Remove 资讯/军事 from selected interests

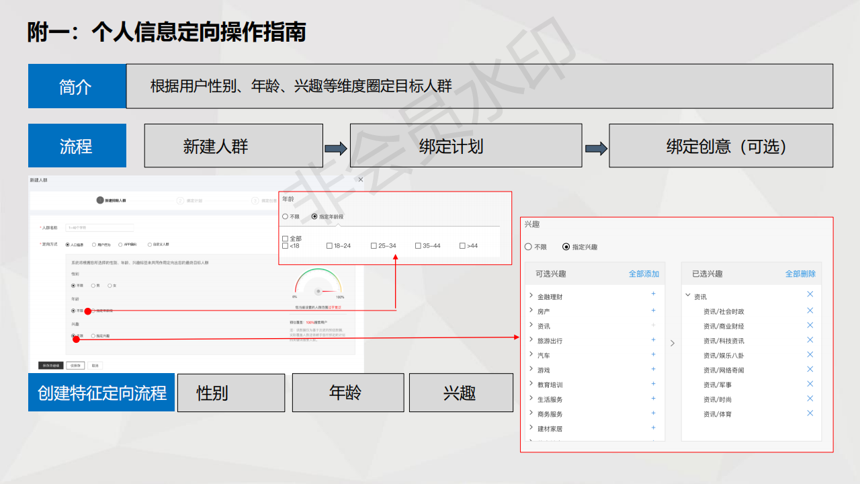pos(810,384)
